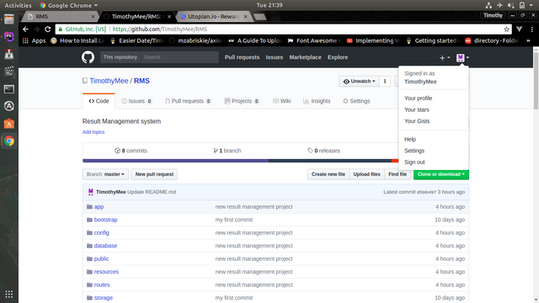Switch to the Projects tab

tap(242, 101)
